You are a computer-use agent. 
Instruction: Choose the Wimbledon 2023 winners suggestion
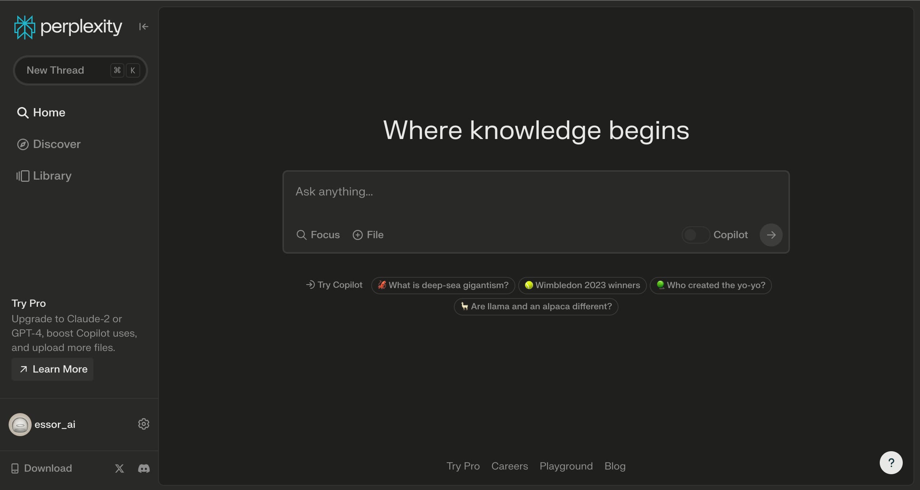pos(582,285)
